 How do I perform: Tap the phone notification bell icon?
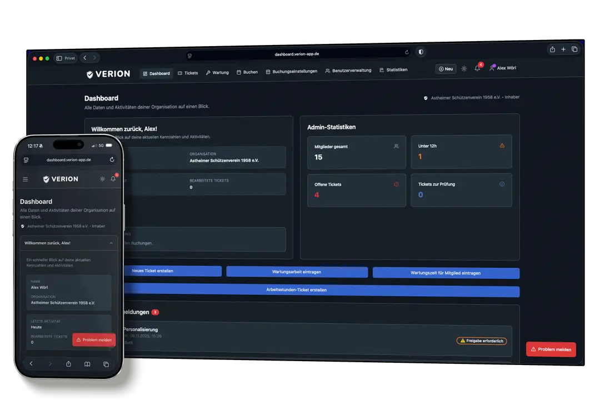point(113,179)
